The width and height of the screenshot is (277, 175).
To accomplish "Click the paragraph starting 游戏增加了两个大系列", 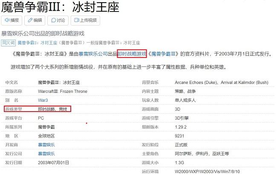I will 119,67.
